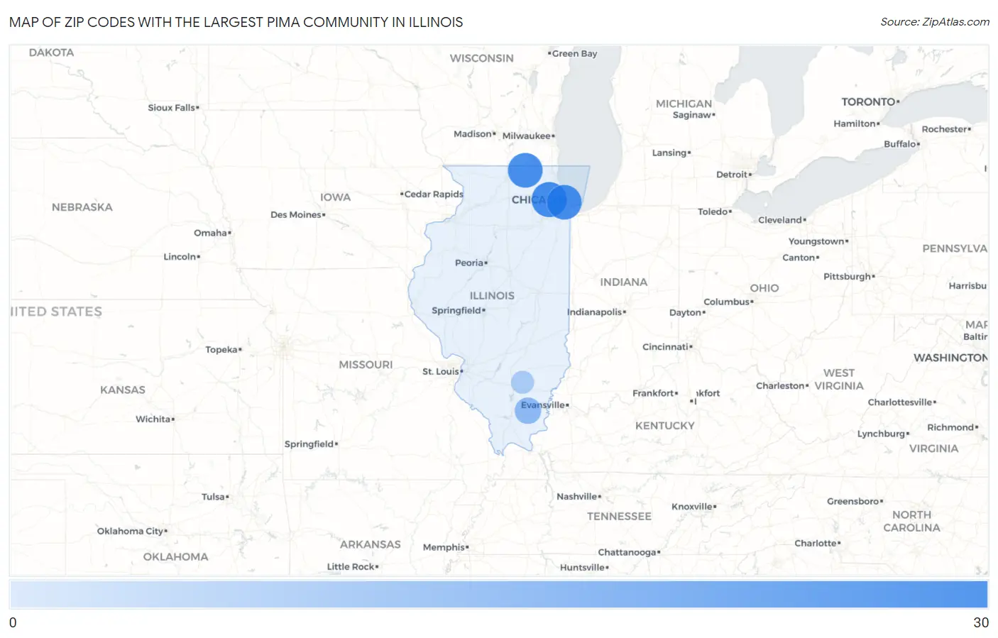Click the Toledo city label
This screenshot has height=638, width=998.
coord(713,211)
